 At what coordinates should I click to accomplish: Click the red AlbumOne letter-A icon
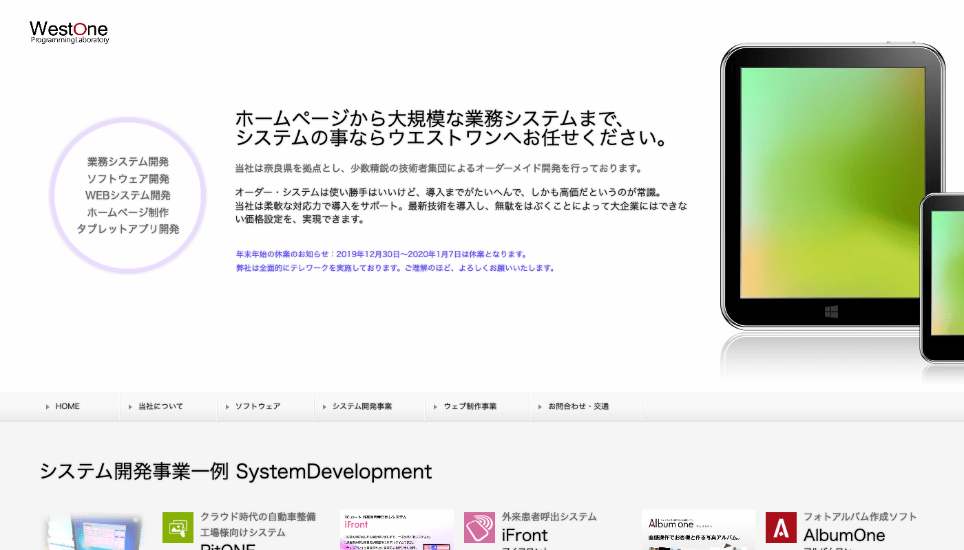pos(781,527)
